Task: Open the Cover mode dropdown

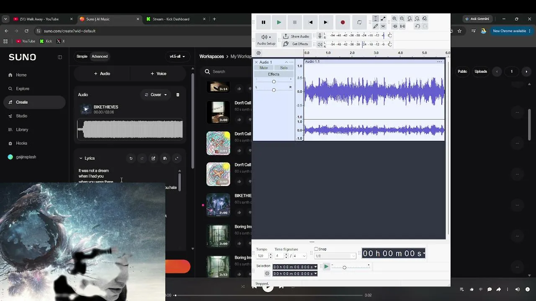Action: click(156, 95)
